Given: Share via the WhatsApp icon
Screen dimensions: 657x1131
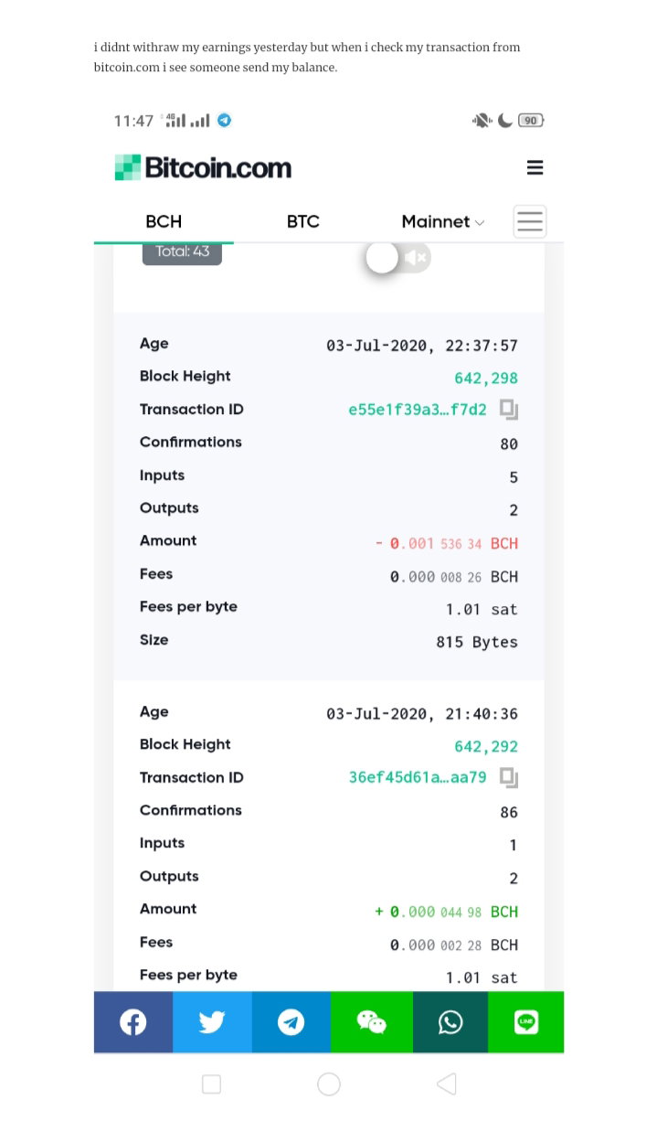Looking at the screenshot, I should click(x=450, y=1022).
